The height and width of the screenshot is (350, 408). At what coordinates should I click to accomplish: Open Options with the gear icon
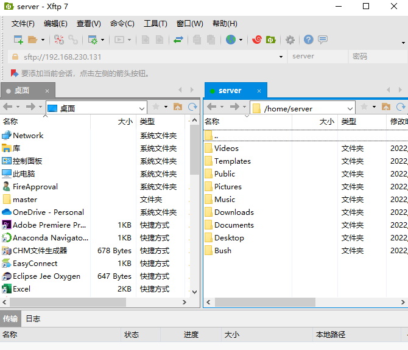290,40
